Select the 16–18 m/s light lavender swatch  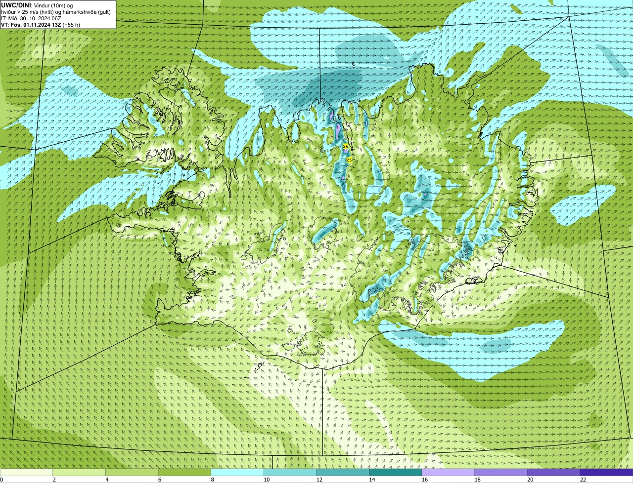click(x=448, y=472)
